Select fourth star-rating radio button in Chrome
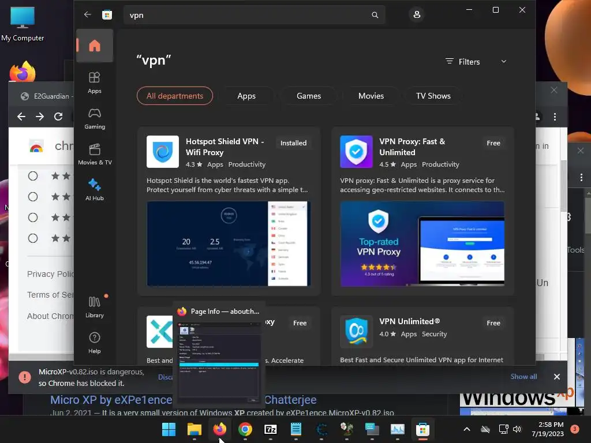 coord(33,238)
